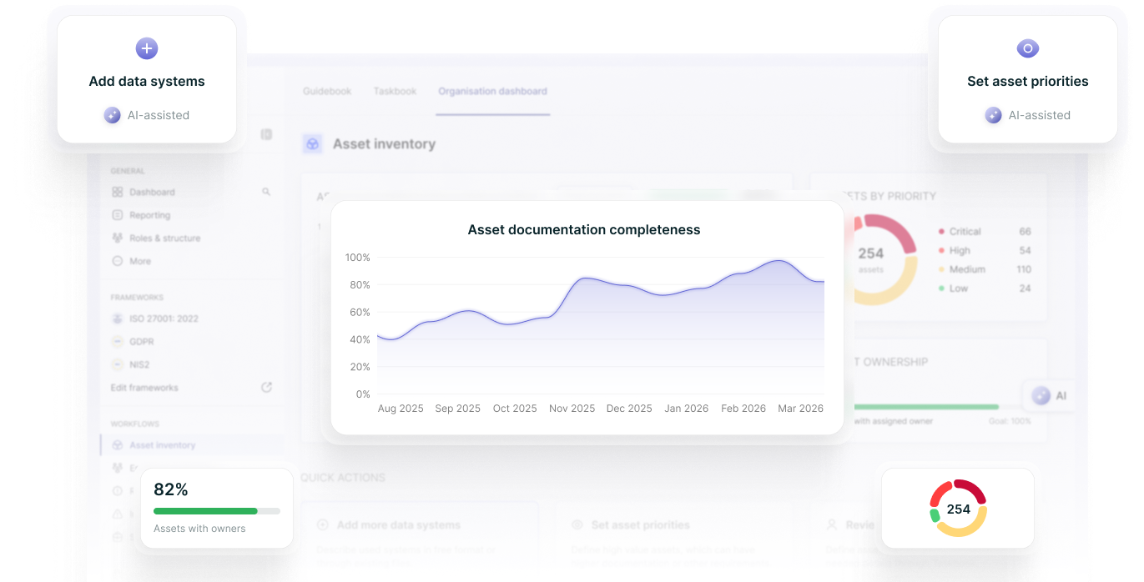Click the Asset inventory cube icon in header
The image size is (1144, 582).
tap(313, 143)
